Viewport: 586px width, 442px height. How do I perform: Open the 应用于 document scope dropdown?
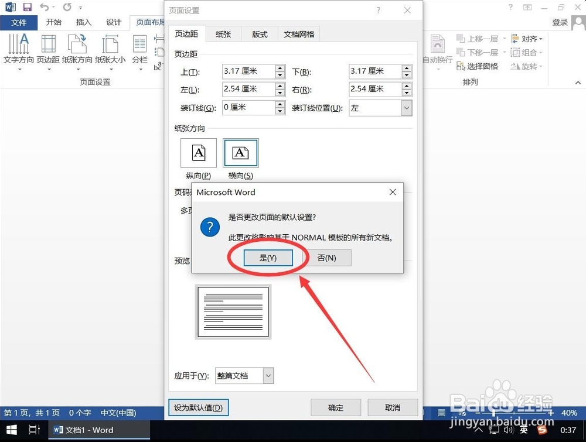[x=268, y=376]
